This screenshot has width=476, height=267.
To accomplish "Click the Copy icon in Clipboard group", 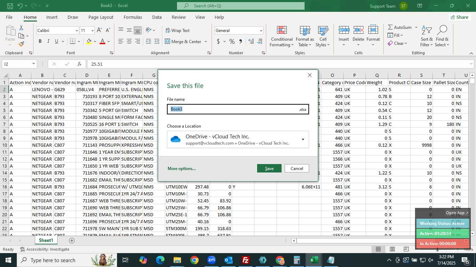I will point(21,36).
